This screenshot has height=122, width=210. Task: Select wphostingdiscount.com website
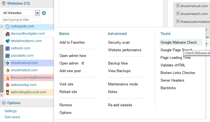[x=29, y=92]
